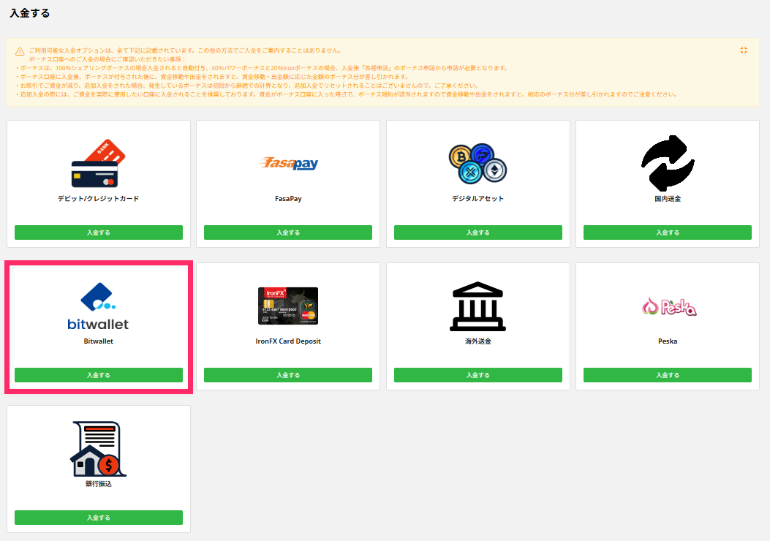770x541 pixels.
Task: Click 入金する under 銀行振込
Action: pyautogui.click(x=99, y=518)
